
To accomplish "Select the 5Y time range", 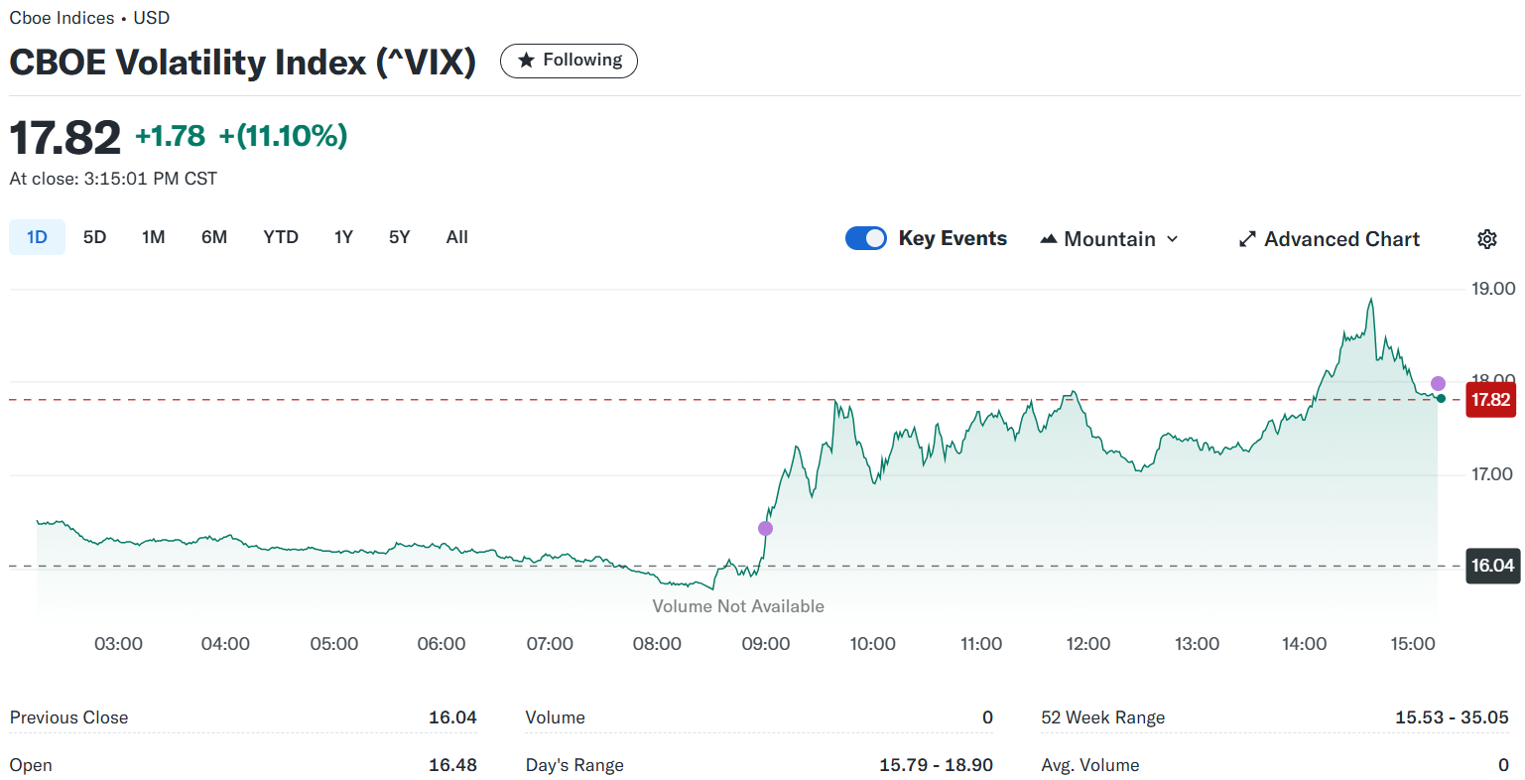I will pos(399,237).
